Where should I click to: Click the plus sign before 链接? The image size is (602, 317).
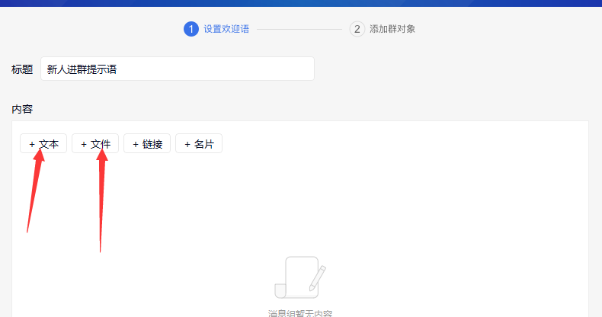point(135,144)
